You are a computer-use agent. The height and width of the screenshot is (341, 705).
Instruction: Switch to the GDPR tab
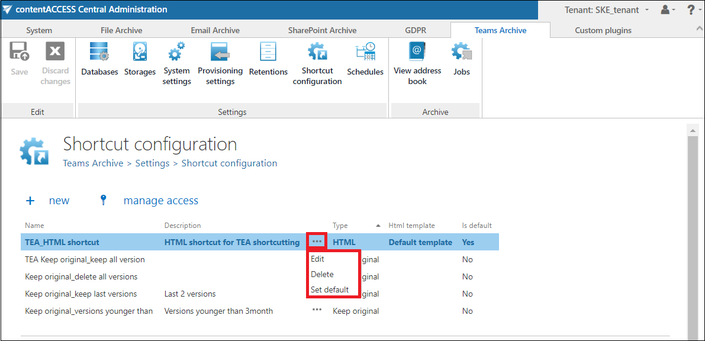(415, 30)
